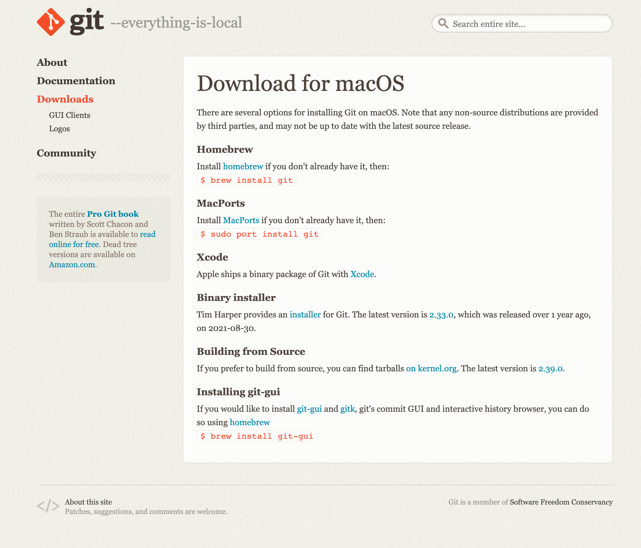This screenshot has height=548, width=641.
Task: Click the '$ brew install git-gui' command
Action: 257,436
